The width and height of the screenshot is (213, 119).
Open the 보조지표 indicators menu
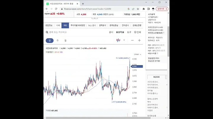click(x=120, y=32)
